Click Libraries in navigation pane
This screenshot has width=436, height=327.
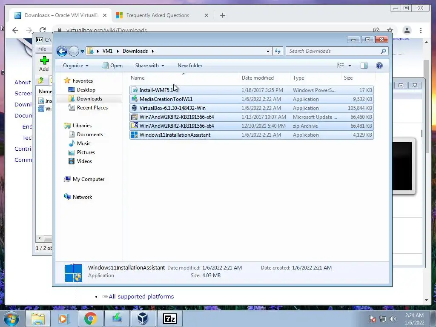(x=82, y=126)
